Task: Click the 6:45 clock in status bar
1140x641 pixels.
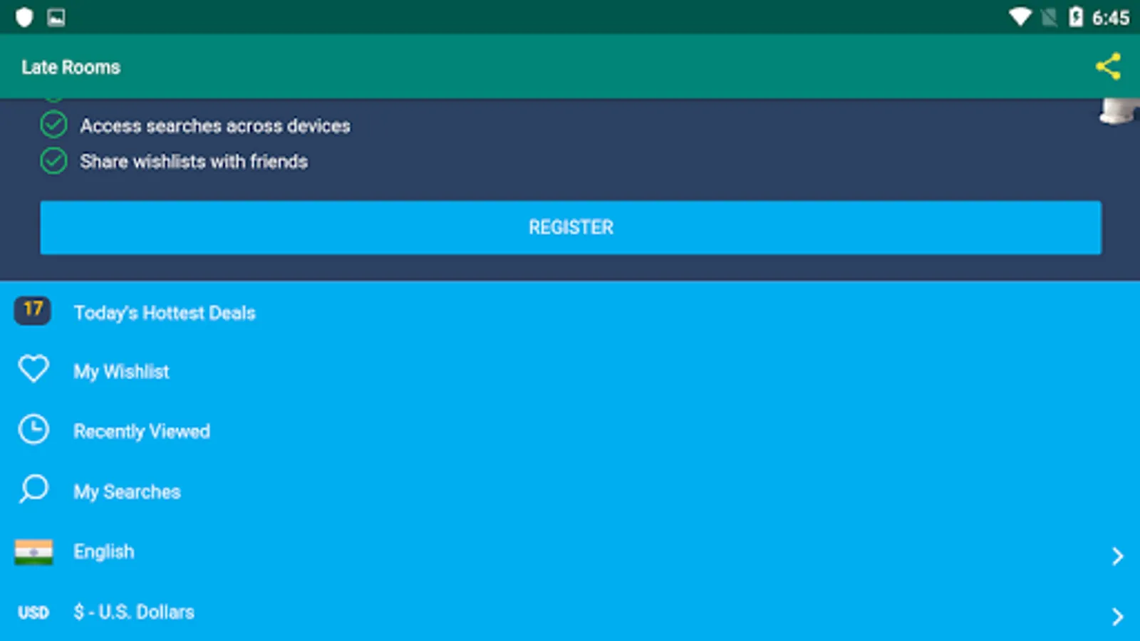Action: pyautogui.click(x=1110, y=18)
